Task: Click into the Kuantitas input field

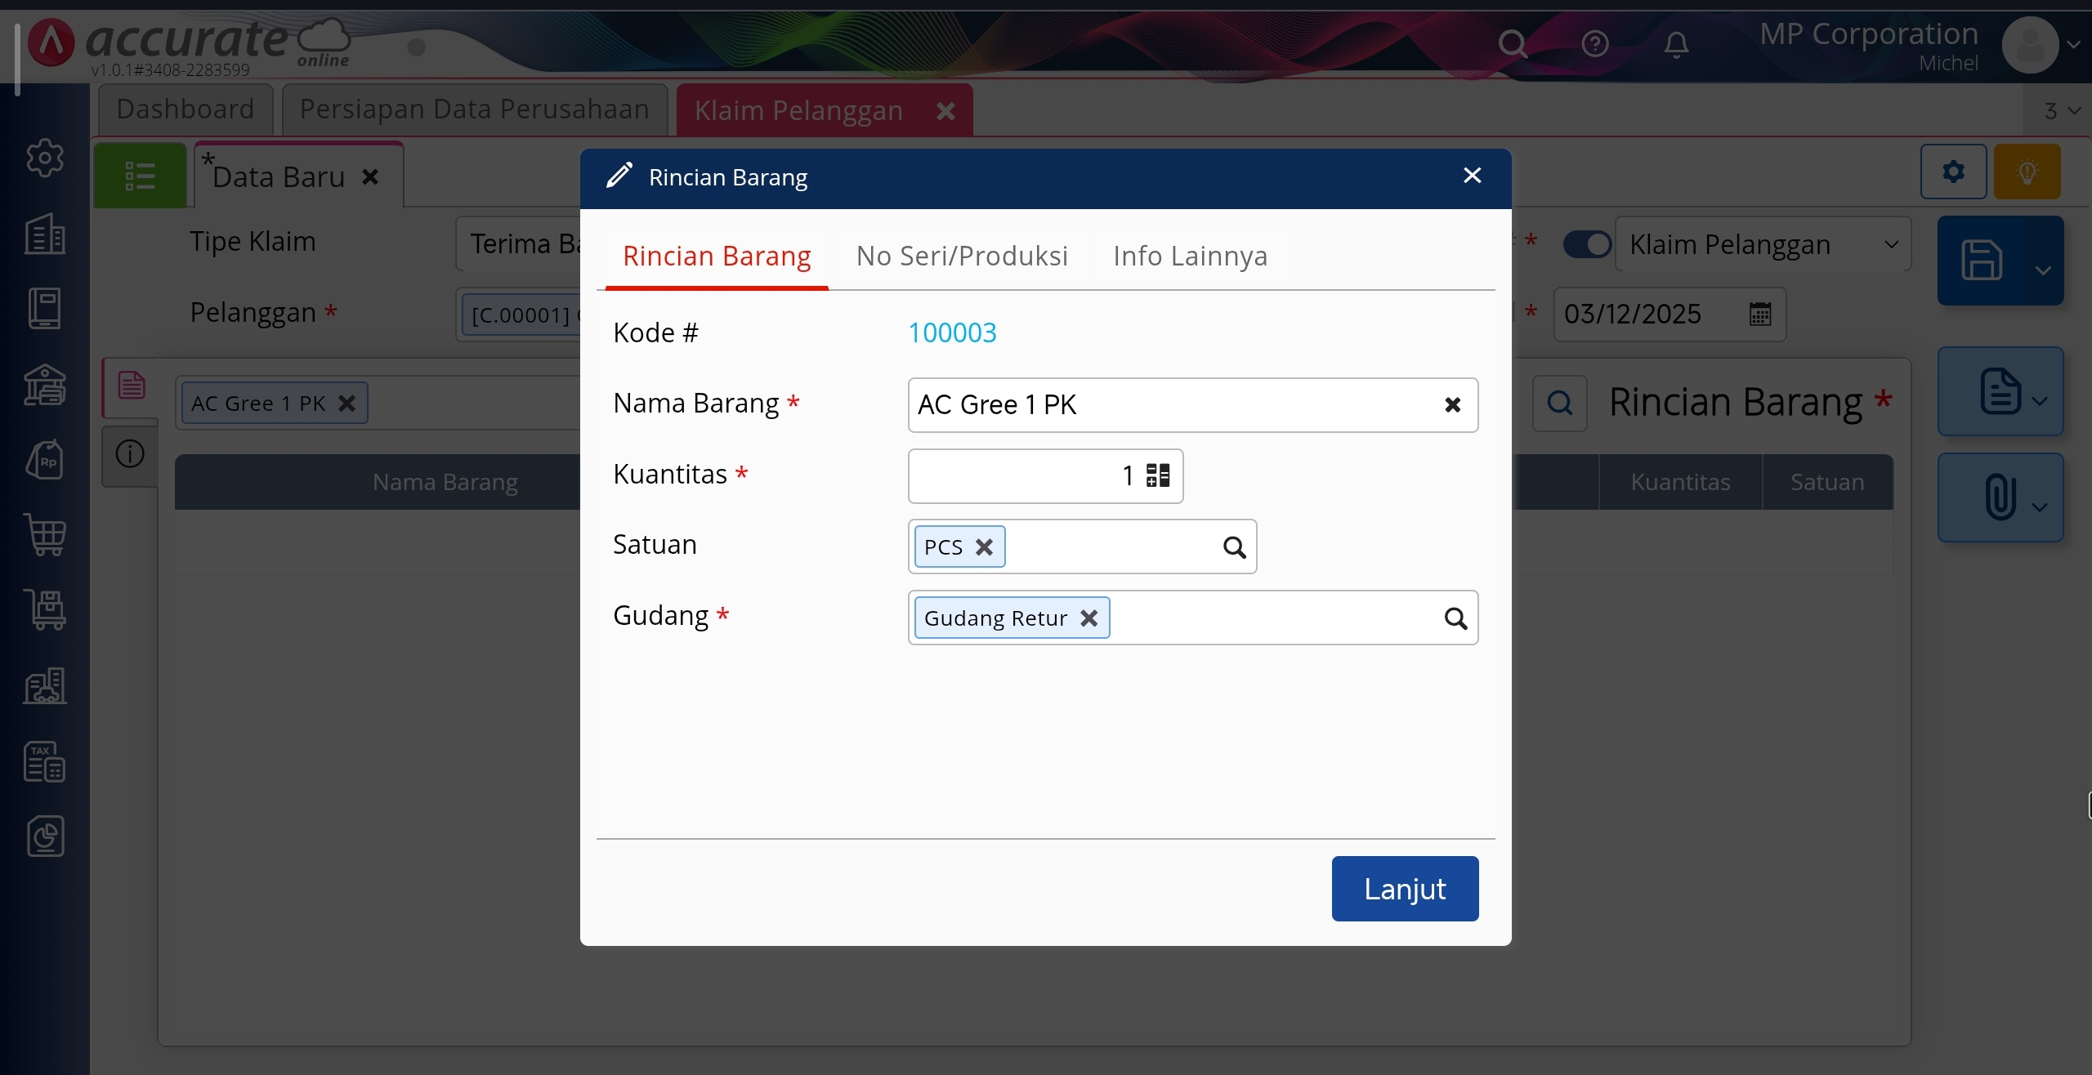Action: point(1021,475)
